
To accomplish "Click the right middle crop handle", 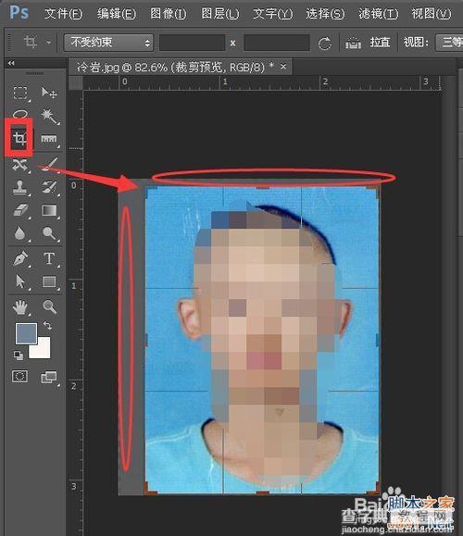I will [378, 340].
